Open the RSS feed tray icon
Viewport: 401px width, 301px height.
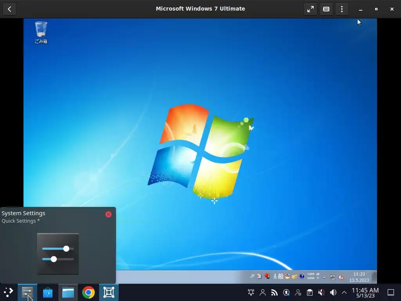pyautogui.click(x=275, y=292)
